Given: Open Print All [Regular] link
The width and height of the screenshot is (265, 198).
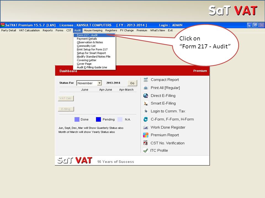Looking at the screenshot, I should (165, 88).
